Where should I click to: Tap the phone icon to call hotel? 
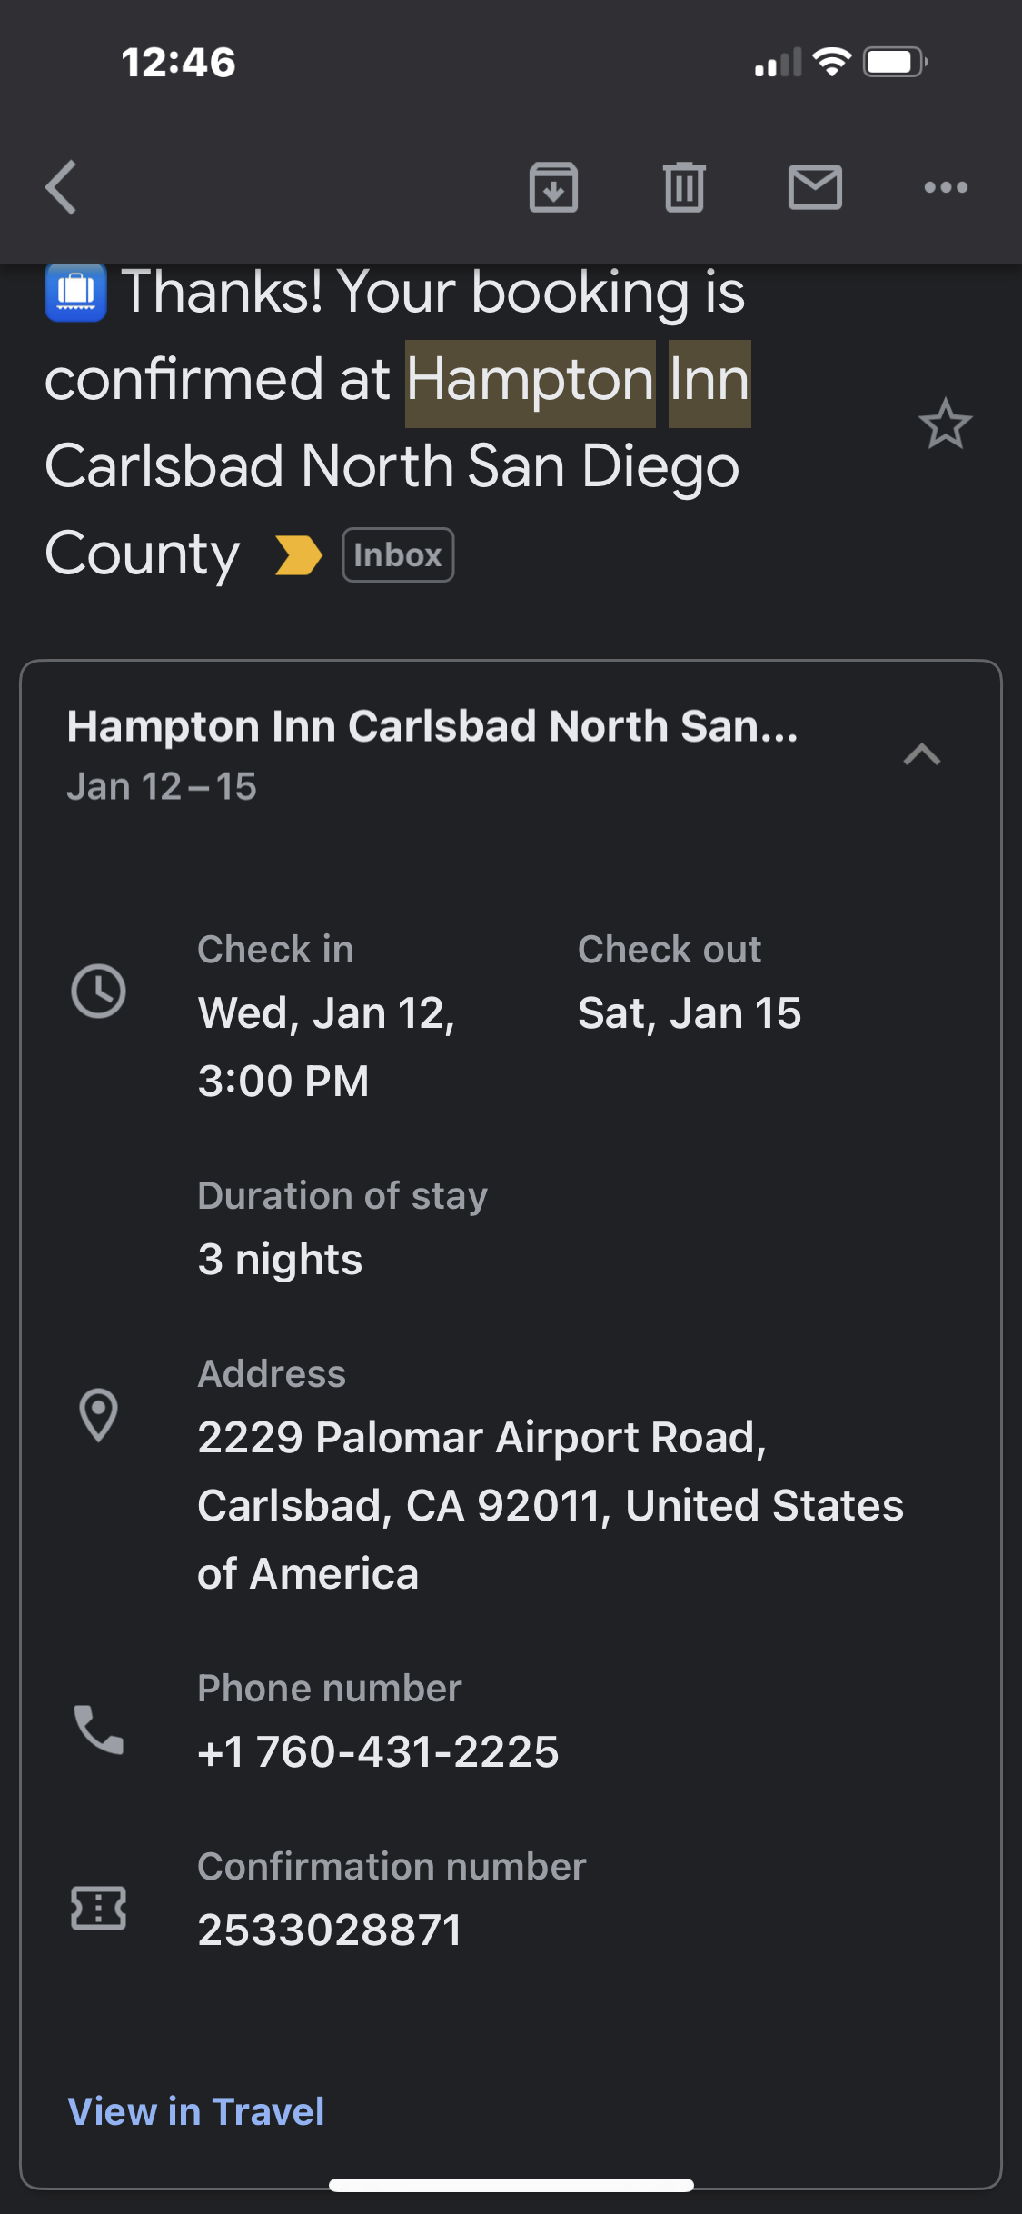tap(98, 1729)
